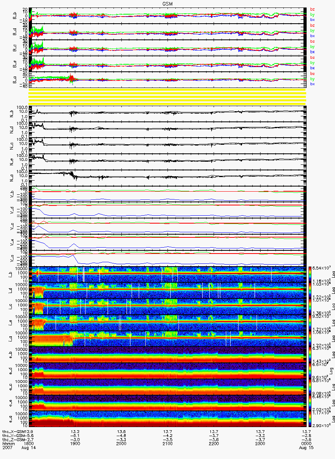Click inside the N_a density plot panel
The height and width of the screenshot is (459, 335).
coord(167,178)
